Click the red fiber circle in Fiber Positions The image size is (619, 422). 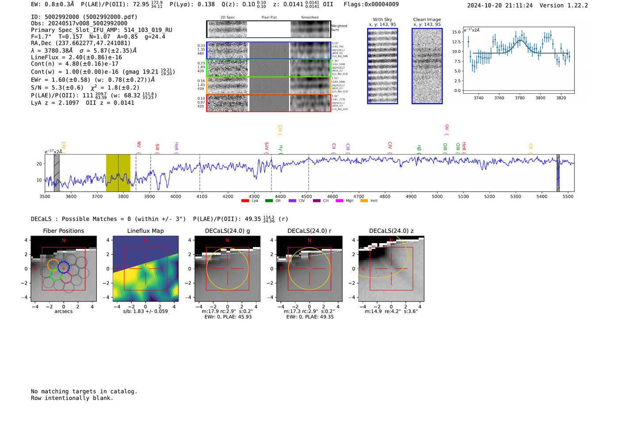tap(66, 278)
